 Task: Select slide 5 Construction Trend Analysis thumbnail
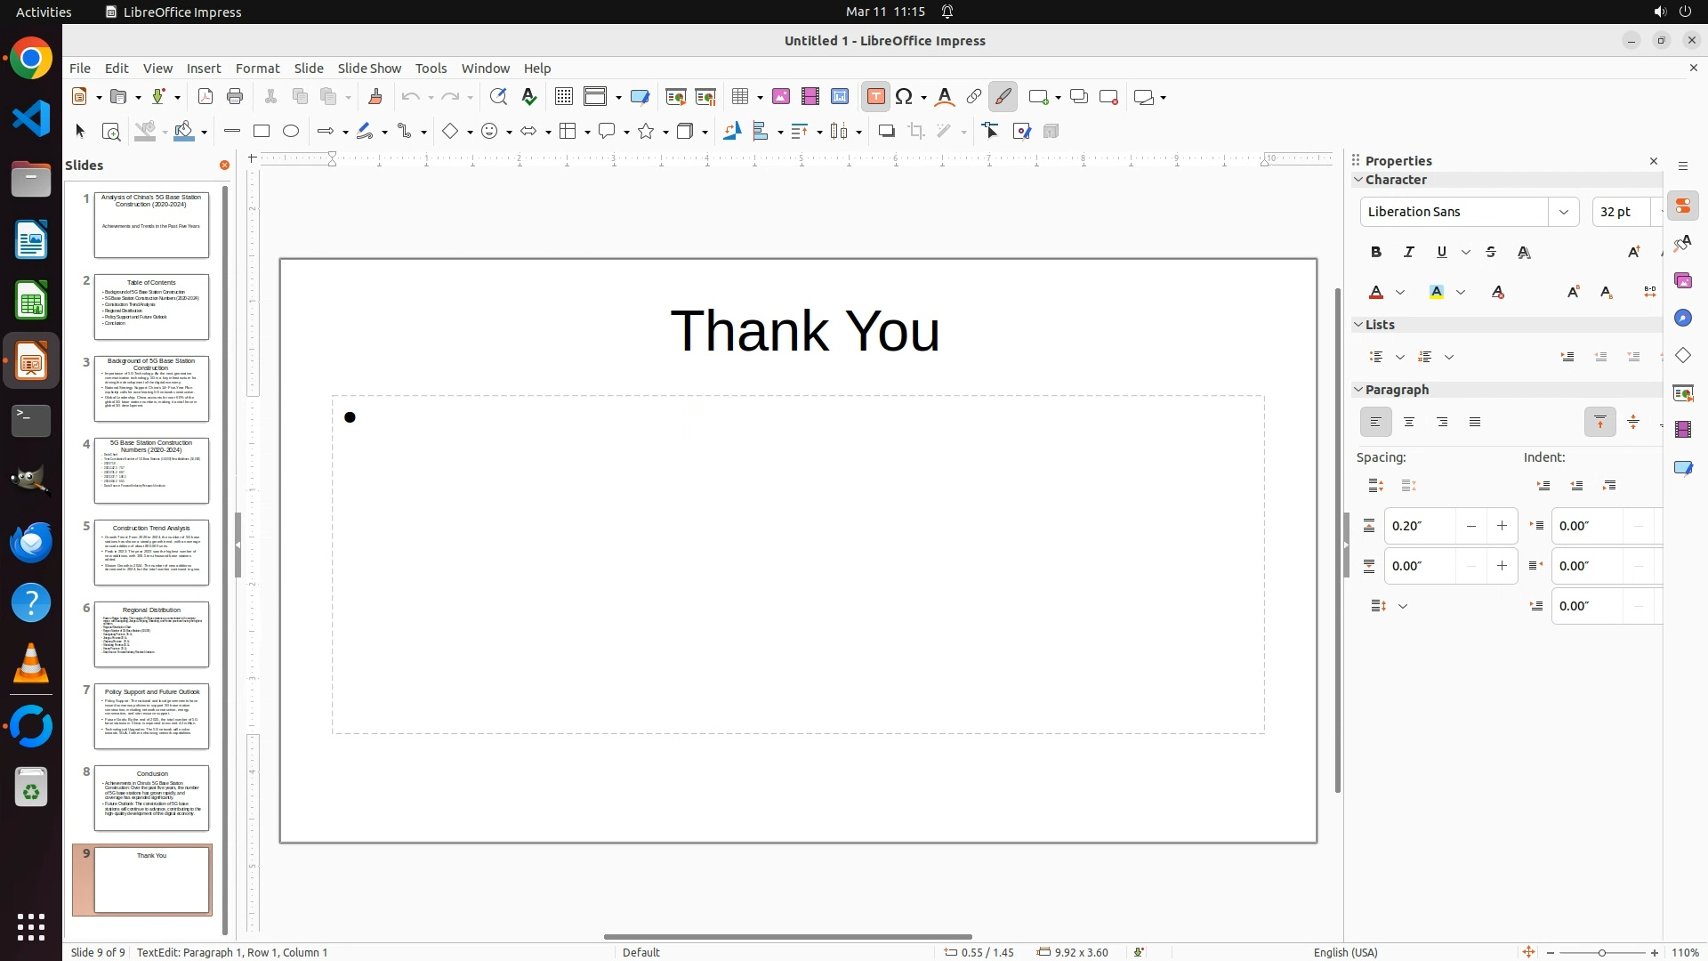(151, 553)
